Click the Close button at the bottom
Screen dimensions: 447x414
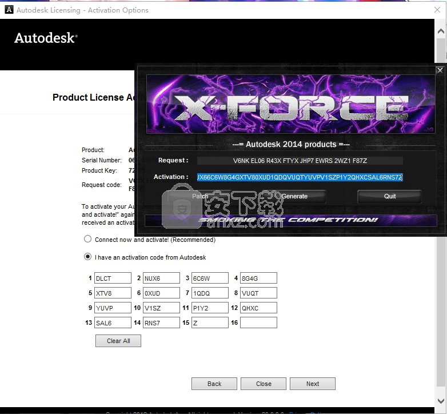(x=264, y=384)
